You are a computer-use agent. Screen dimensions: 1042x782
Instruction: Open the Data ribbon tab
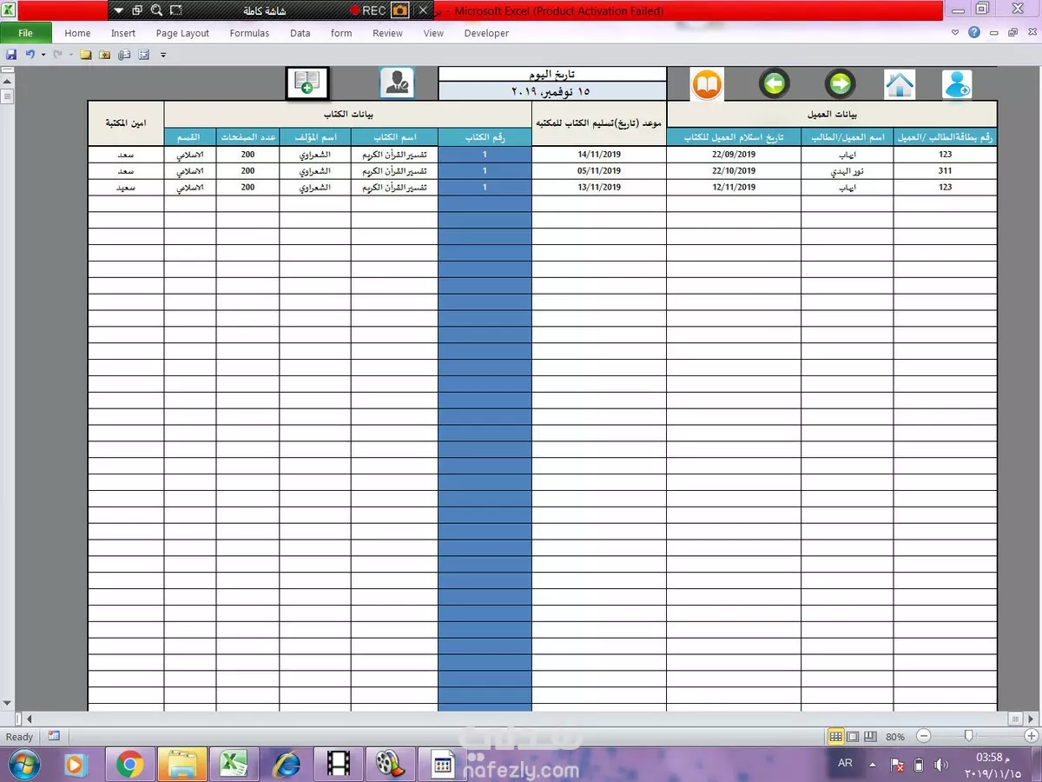(300, 33)
